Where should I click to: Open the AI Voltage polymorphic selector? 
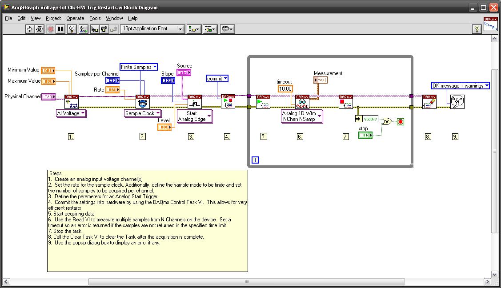(x=71, y=113)
